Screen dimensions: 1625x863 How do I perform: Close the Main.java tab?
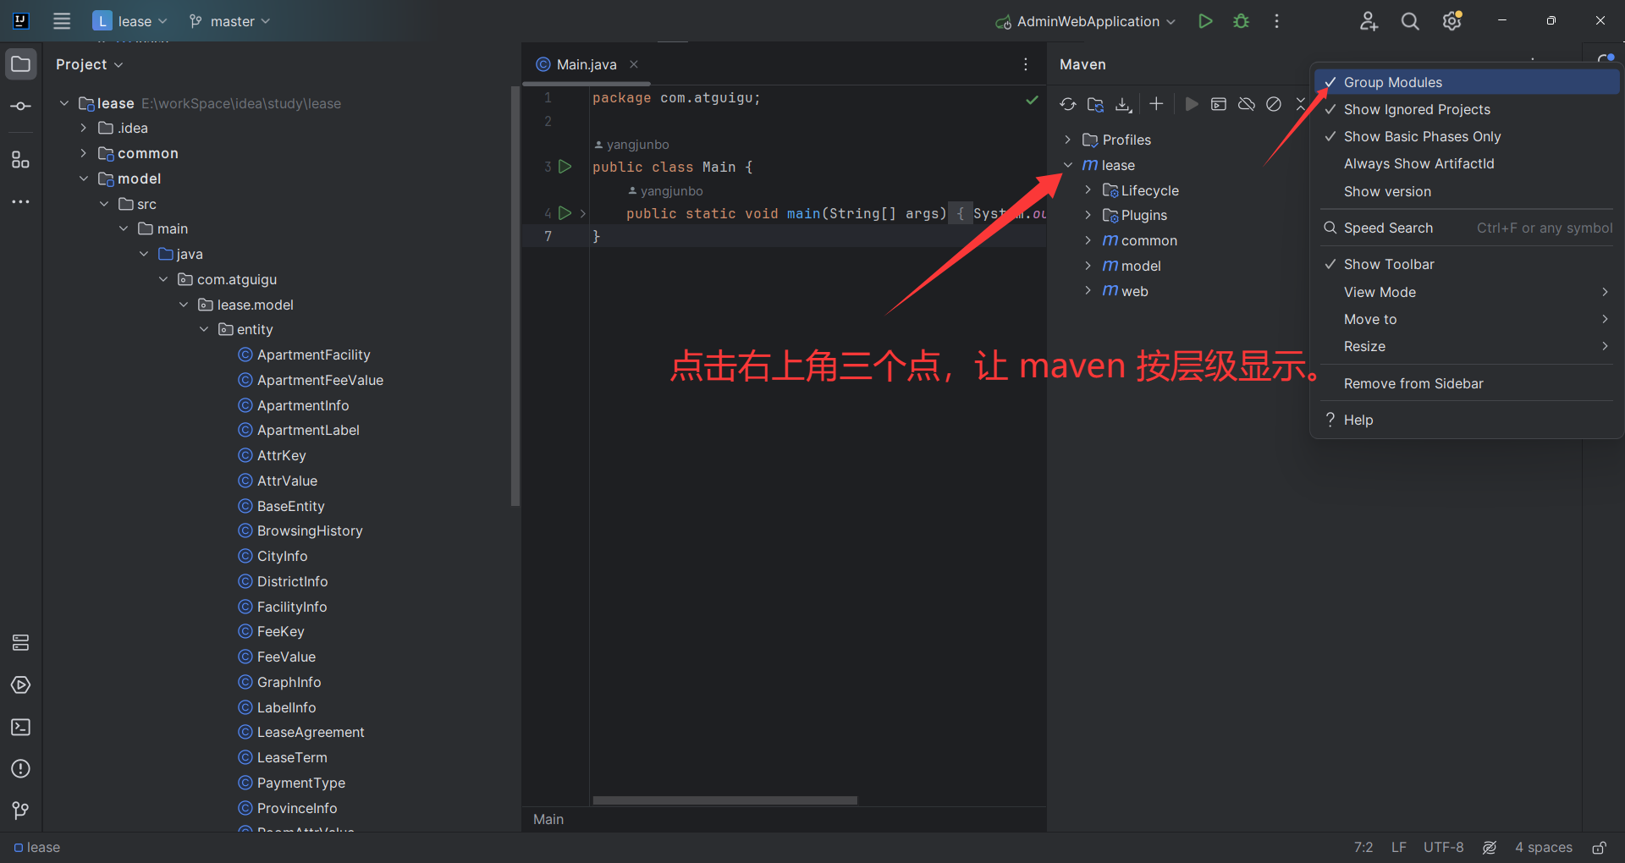(x=634, y=64)
